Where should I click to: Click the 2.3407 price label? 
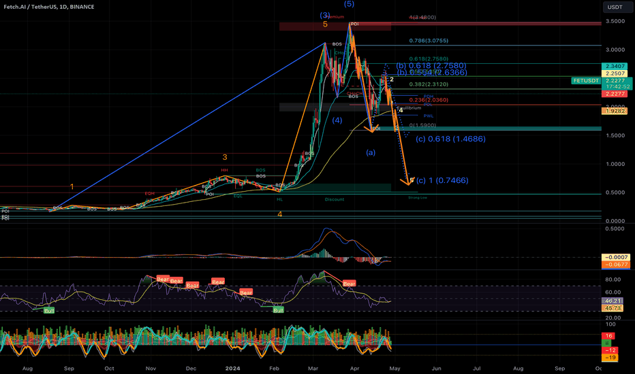click(x=615, y=67)
